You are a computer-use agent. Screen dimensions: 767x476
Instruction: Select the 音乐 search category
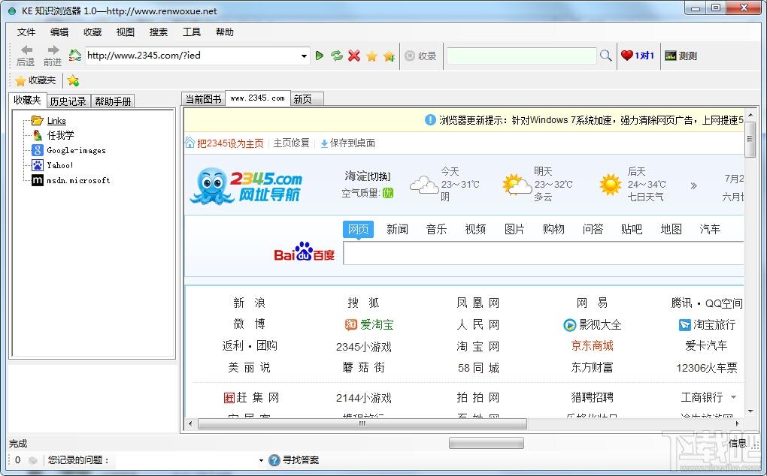436,229
